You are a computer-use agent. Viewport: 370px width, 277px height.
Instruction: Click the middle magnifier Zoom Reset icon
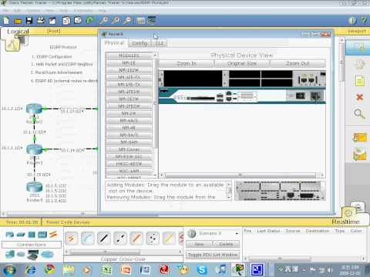click(116, 21)
